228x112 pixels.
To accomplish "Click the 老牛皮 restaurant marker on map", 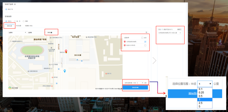I will click(x=52, y=77).
